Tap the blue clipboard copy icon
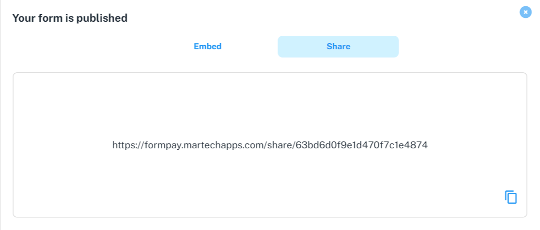 pyautogui.click(x=511, y=197)
